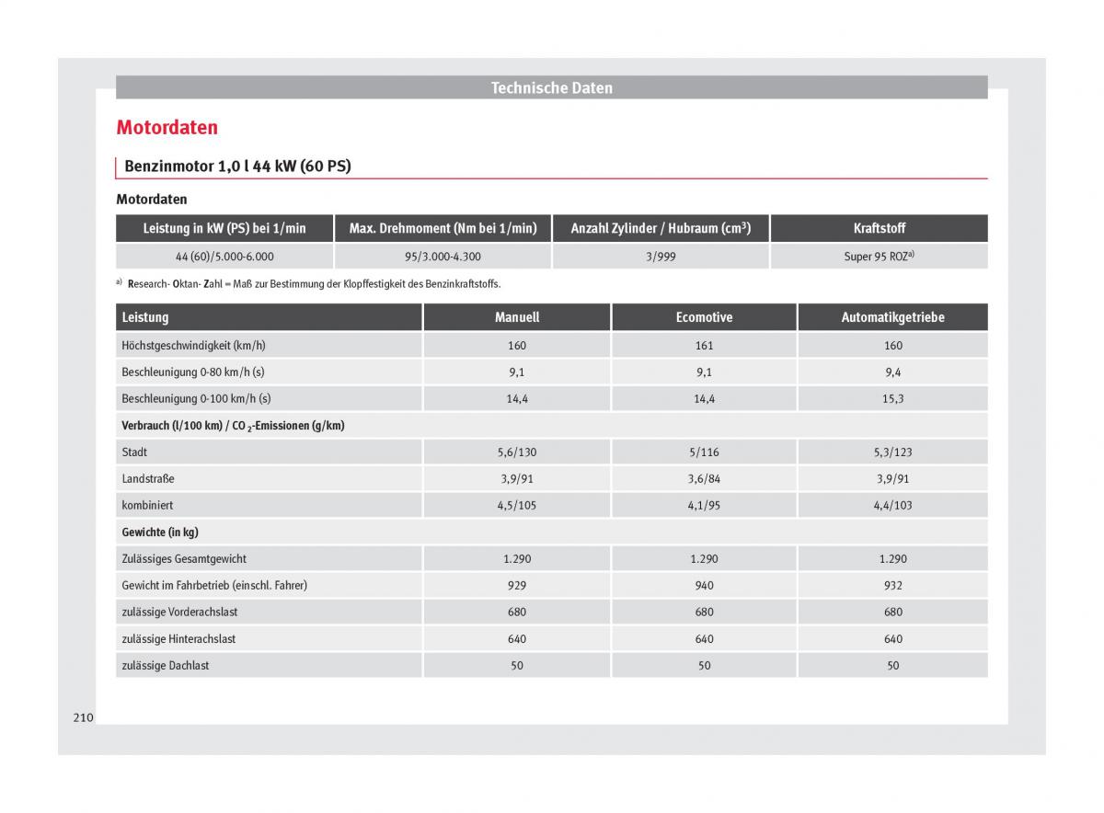Click the red Motordaten main heading
Screen dimensions: 1104x813
[x=167, y=128]
